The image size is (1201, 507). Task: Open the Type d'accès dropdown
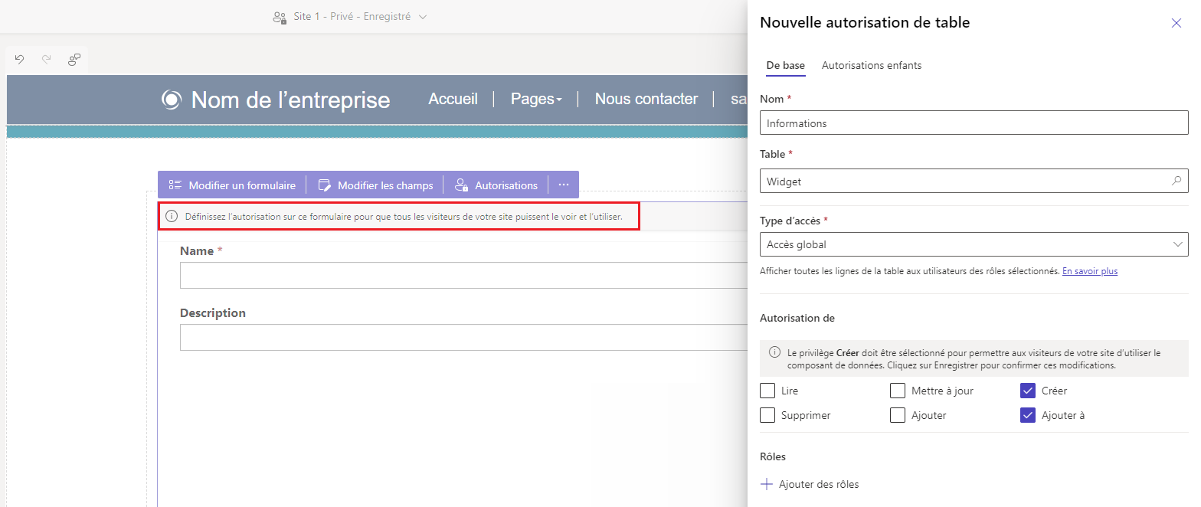(974, 244)
